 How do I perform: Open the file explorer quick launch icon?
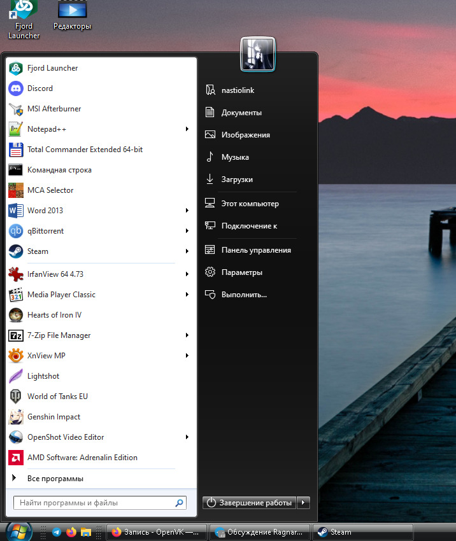pos(85,532)
